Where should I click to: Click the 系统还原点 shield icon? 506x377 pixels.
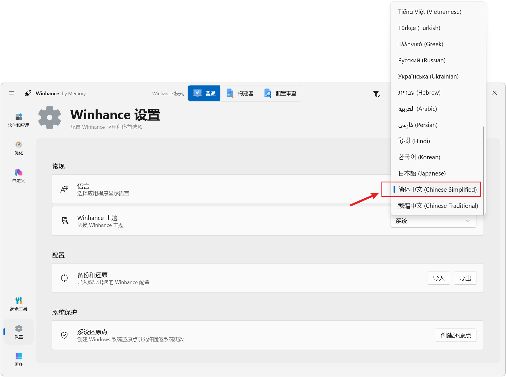point(64,335)
